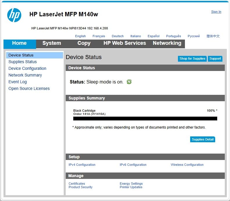Click the Support button

pos(215,59)
